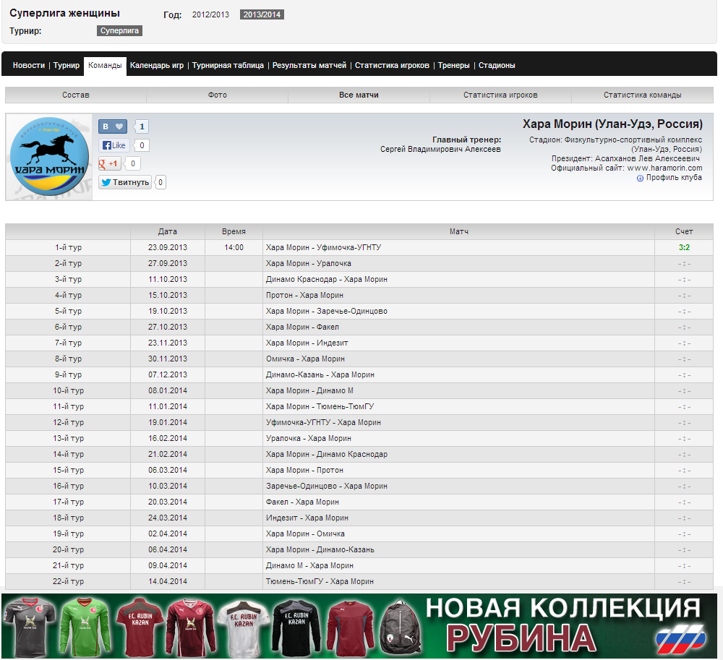
Task: Open match Хара Морин - Омичка
Action: coord(305,533)
